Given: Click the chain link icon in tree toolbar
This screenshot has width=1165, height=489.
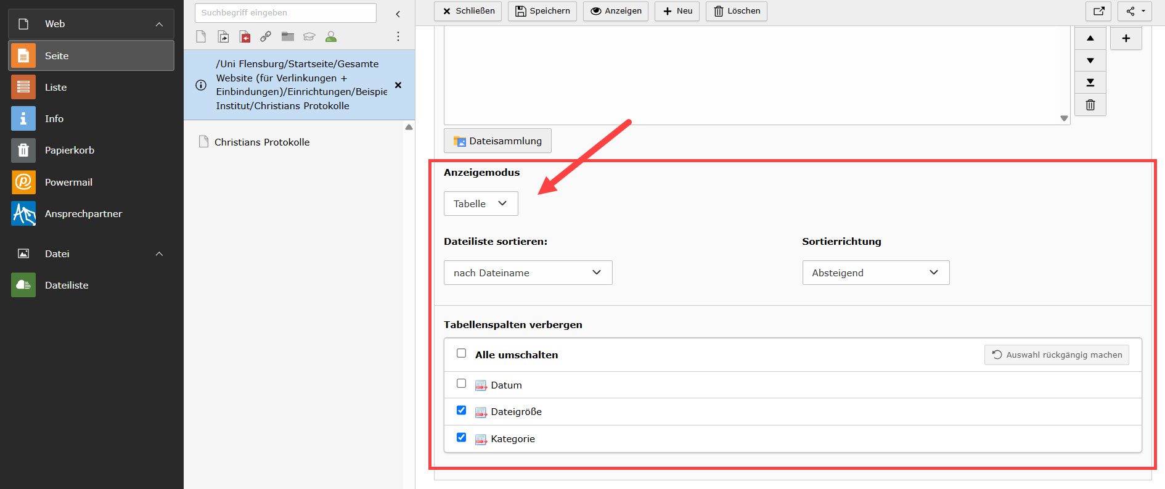Looking at the screenshot, I should tap(266, 37).
